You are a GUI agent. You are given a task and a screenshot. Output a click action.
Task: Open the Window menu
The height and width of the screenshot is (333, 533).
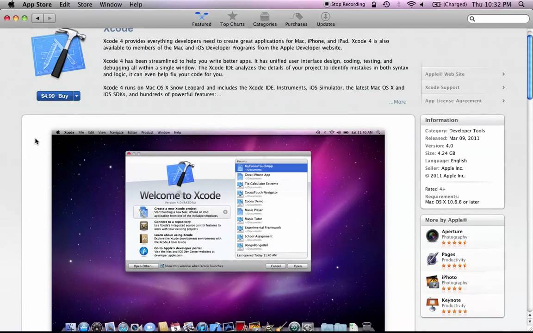111,5
